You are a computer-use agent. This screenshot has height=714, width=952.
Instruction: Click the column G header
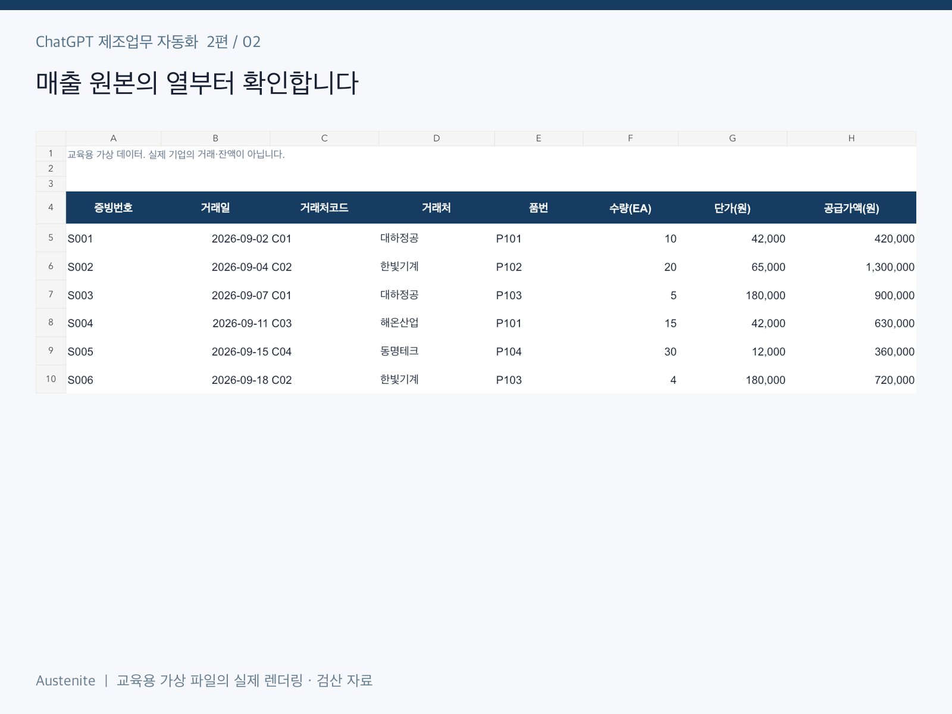732,138
